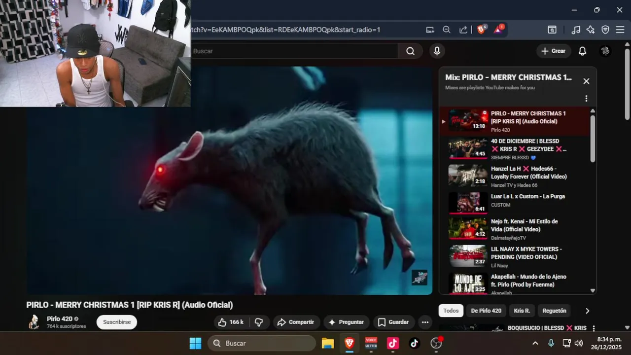Close the Mix playlist panel
Image resolution: width=631 pixels, height=355 pixels.
coord(586,81)
